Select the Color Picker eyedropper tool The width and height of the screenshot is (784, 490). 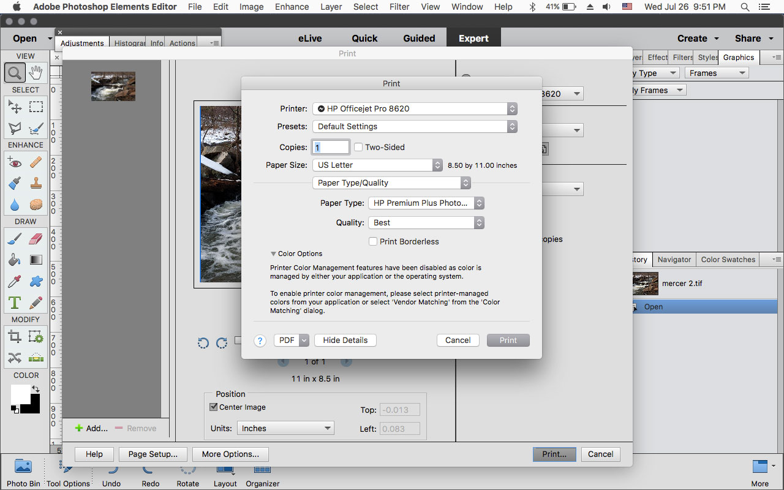[15, 281]
